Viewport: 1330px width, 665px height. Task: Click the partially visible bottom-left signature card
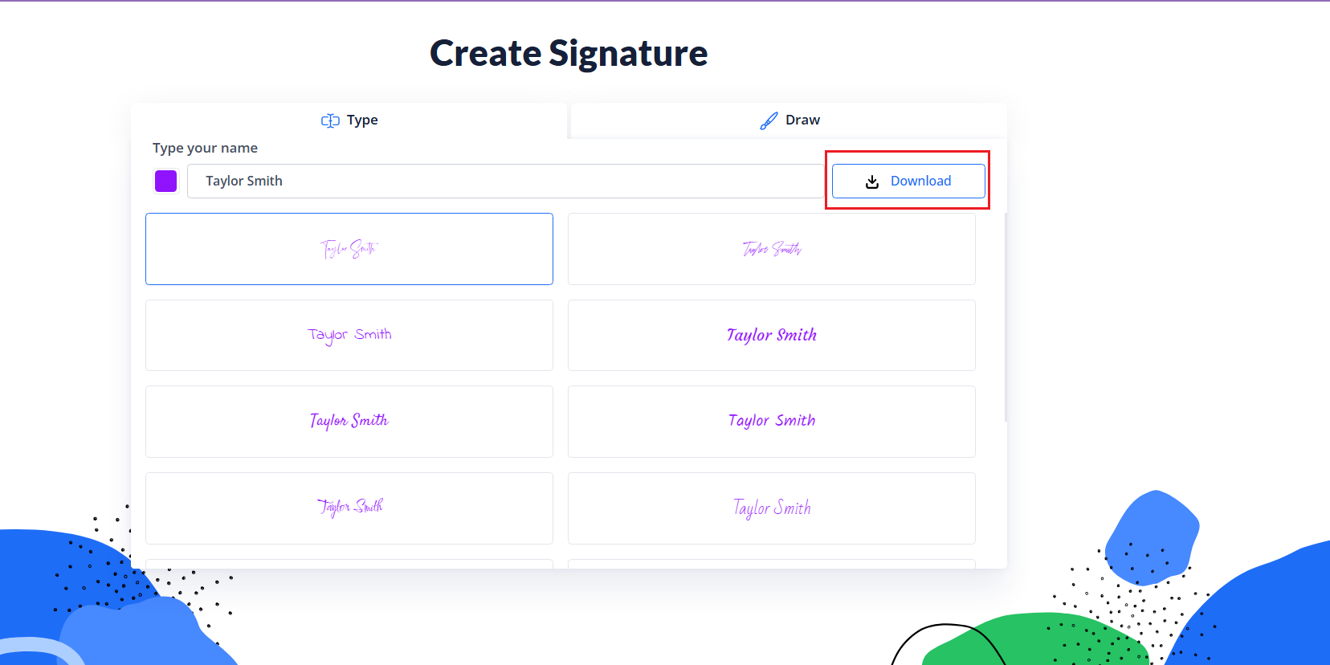(x=349, y=564)
